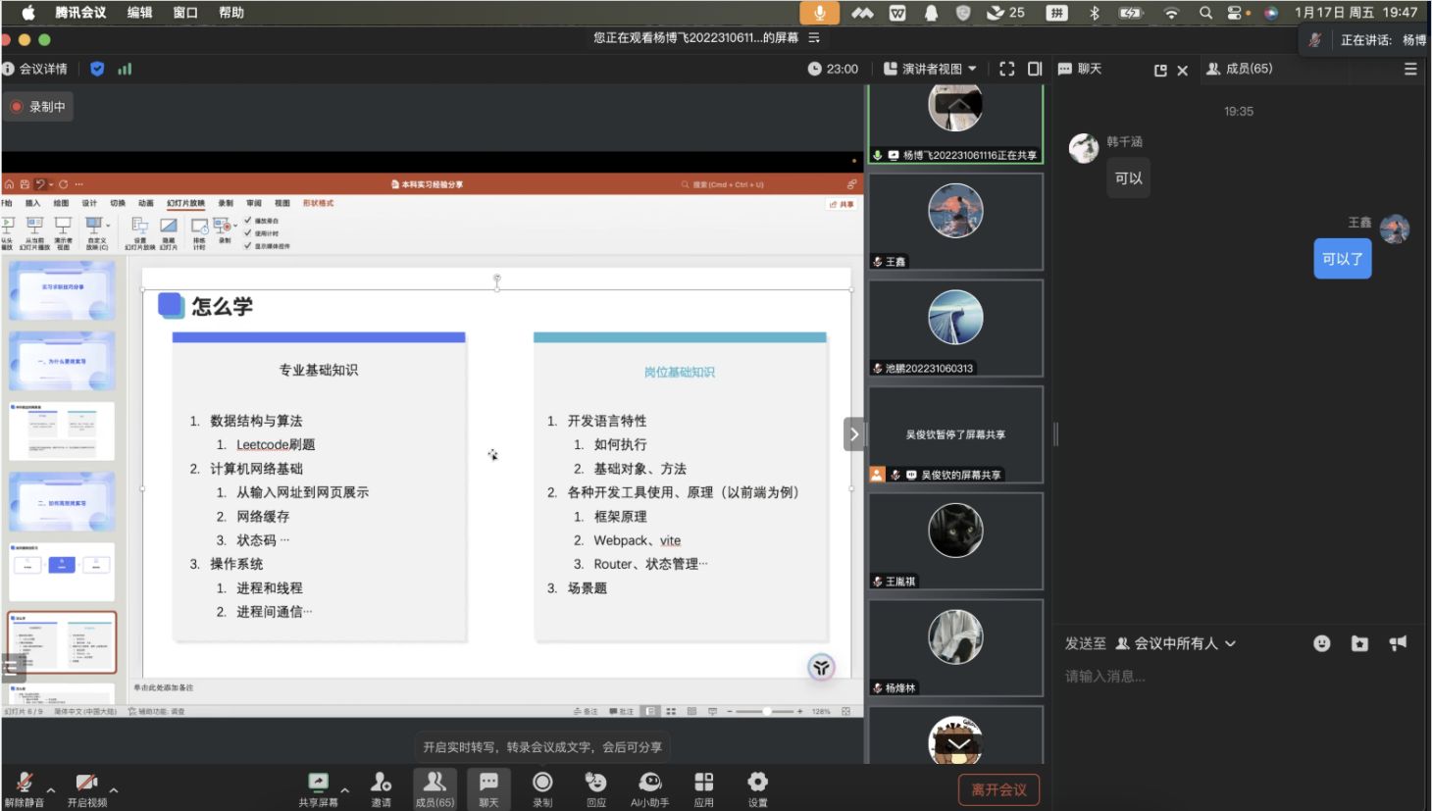
Task: Click the 离开会议 leave meeting button
Action: (x=998, y=789)
